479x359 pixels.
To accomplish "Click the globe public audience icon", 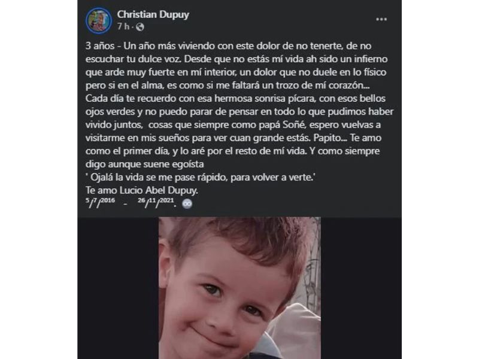I will [x=140, y=27].
